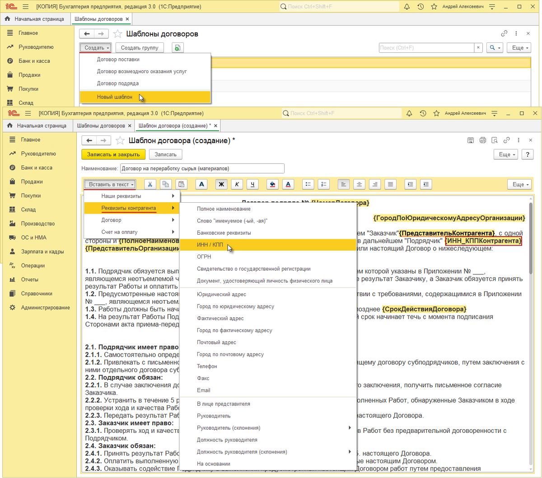Select Реквизиты контрагента menu item

click(132, 208)
